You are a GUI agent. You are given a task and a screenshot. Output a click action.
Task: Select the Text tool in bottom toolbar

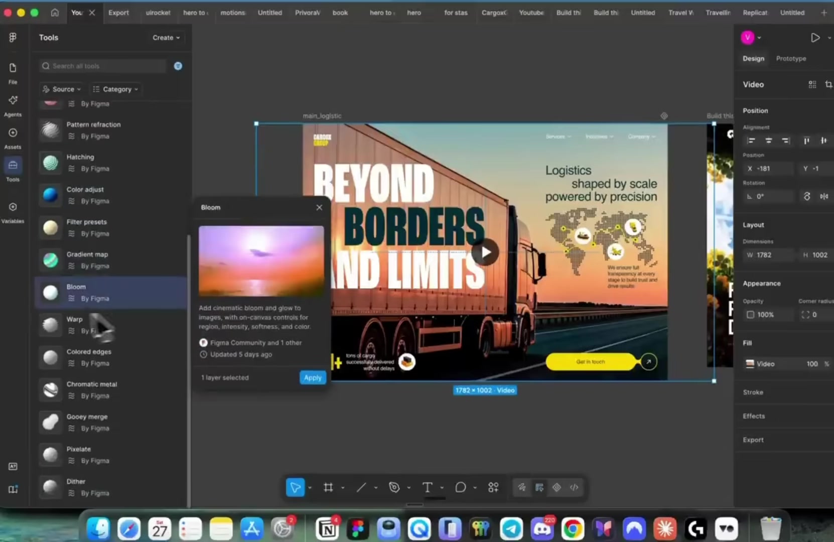point(427,487)
